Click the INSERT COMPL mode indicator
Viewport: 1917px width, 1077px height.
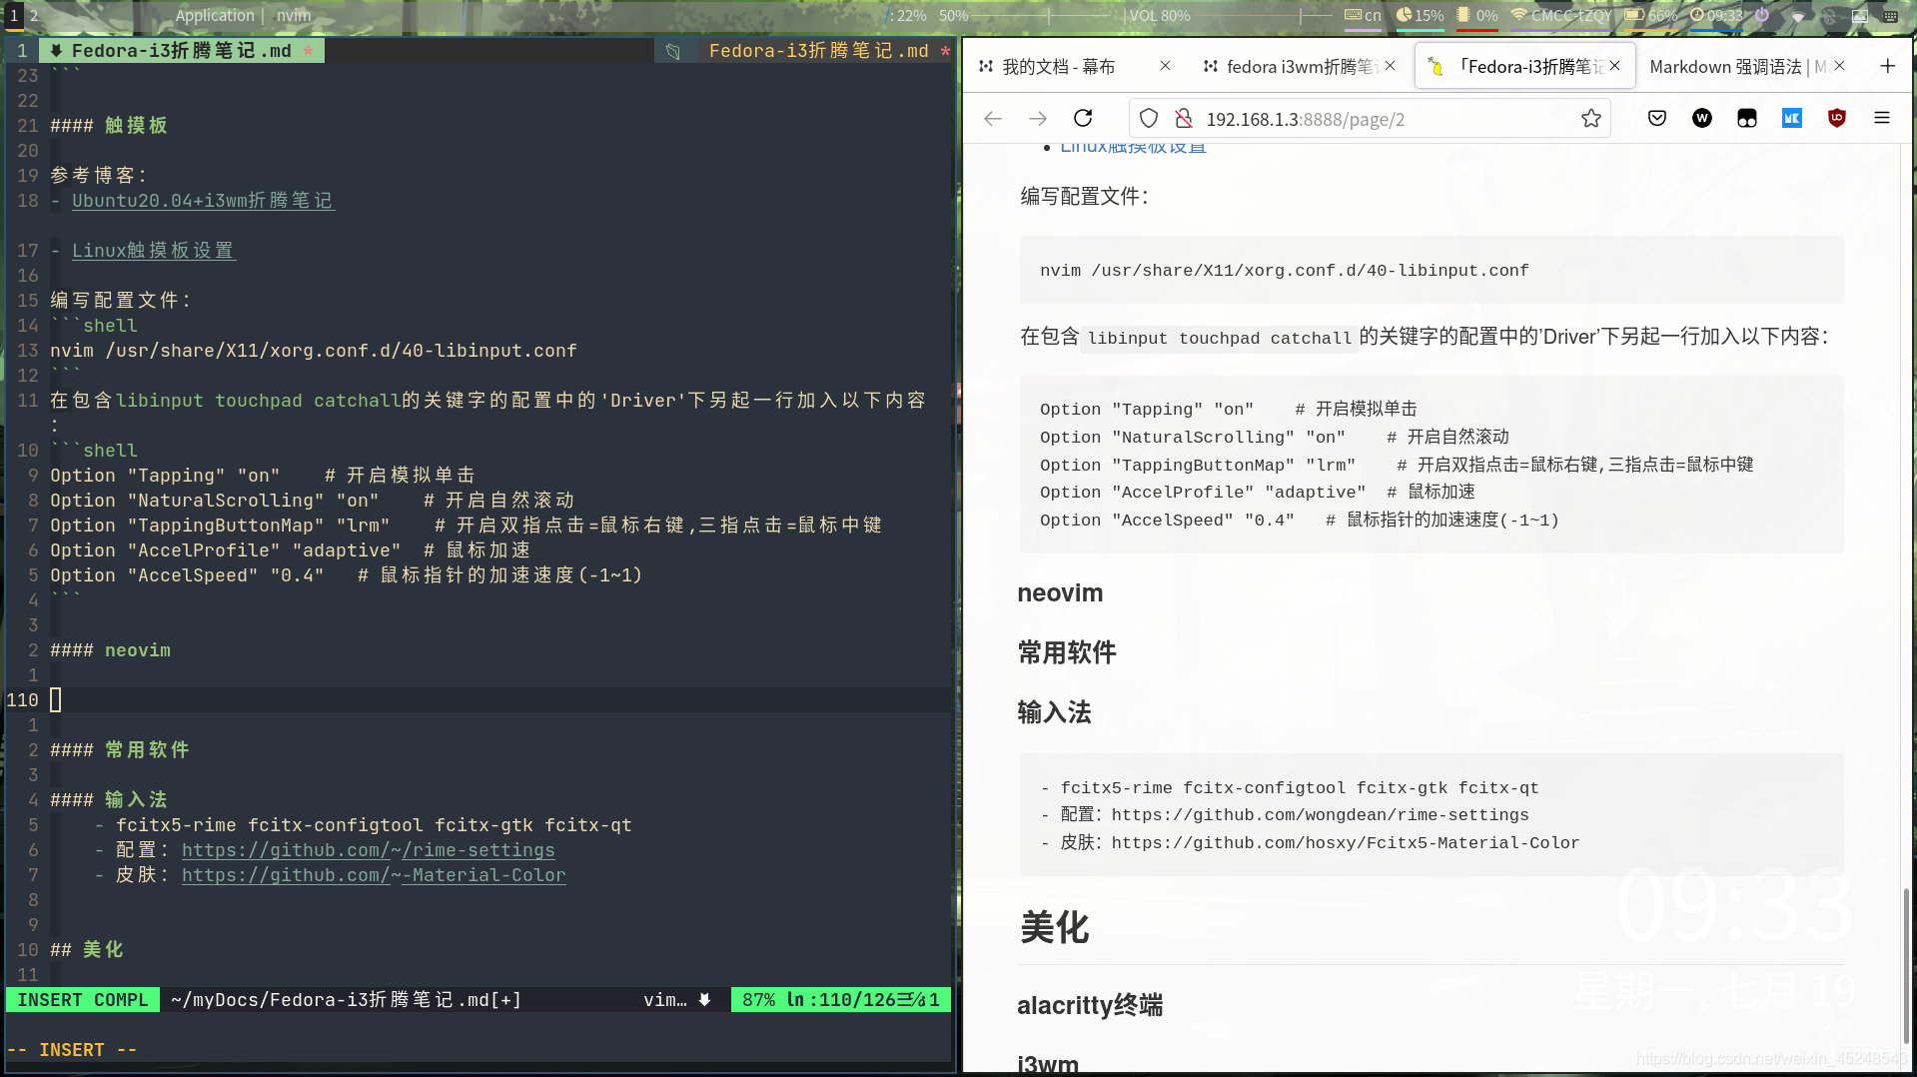[x=82, y=999]
